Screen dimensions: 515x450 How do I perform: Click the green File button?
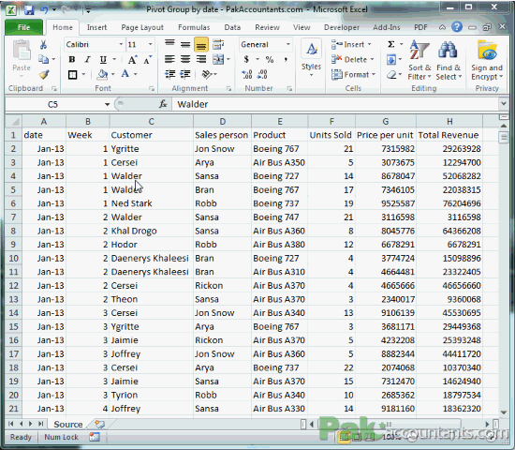23,27
